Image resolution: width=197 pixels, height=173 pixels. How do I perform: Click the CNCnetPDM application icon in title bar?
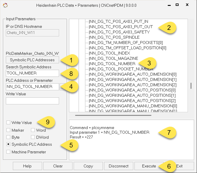5,5
